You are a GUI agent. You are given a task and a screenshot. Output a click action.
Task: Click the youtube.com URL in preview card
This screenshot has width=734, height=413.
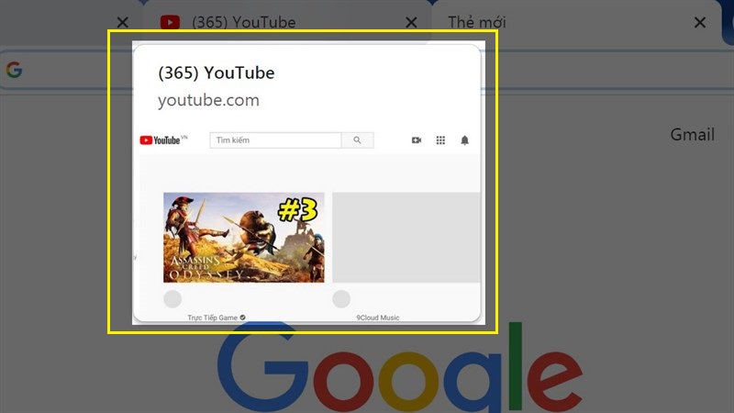click(x=208, y=100)
